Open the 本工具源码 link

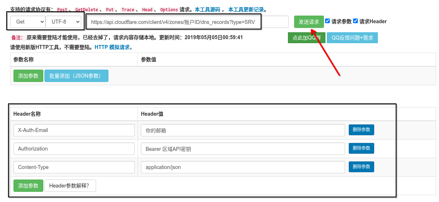coord(207,10)
